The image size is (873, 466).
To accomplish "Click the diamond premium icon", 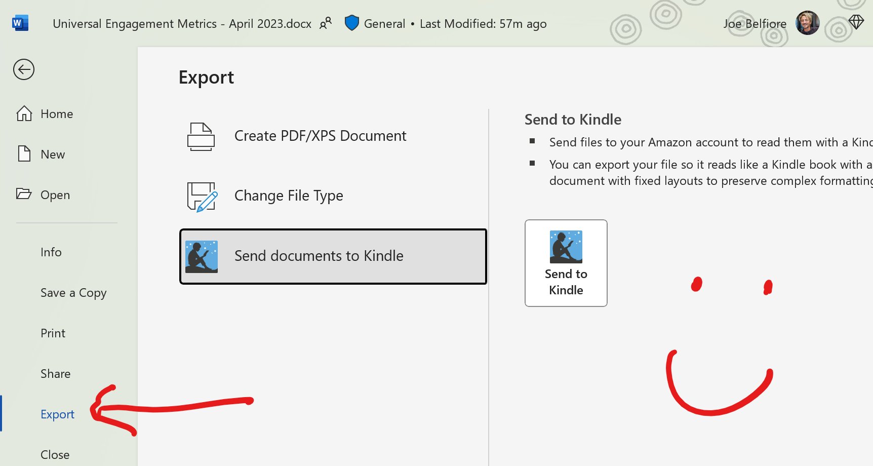I will click(x=856, y=22).
